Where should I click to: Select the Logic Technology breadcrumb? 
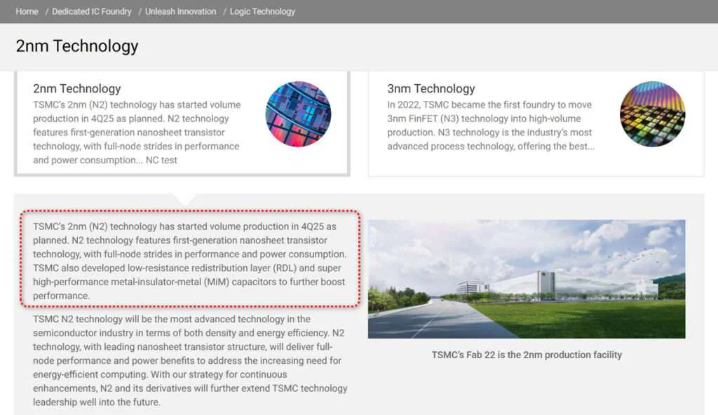point(262,11)
